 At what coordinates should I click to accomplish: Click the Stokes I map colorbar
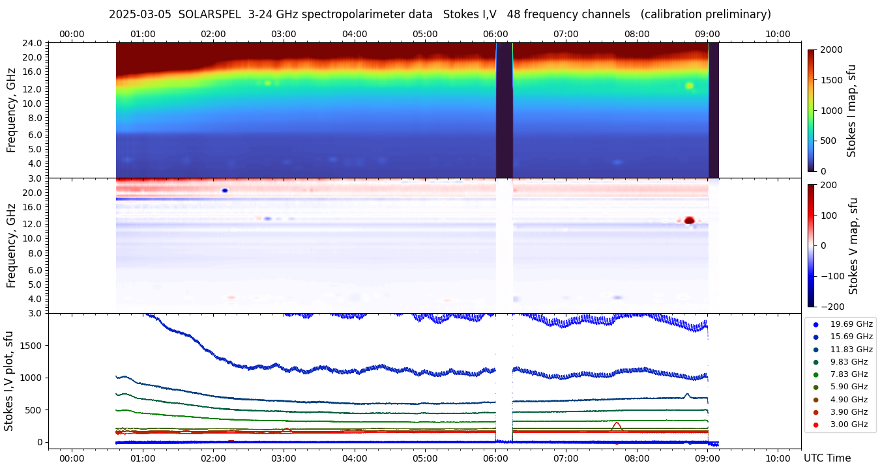click(811, 110)
